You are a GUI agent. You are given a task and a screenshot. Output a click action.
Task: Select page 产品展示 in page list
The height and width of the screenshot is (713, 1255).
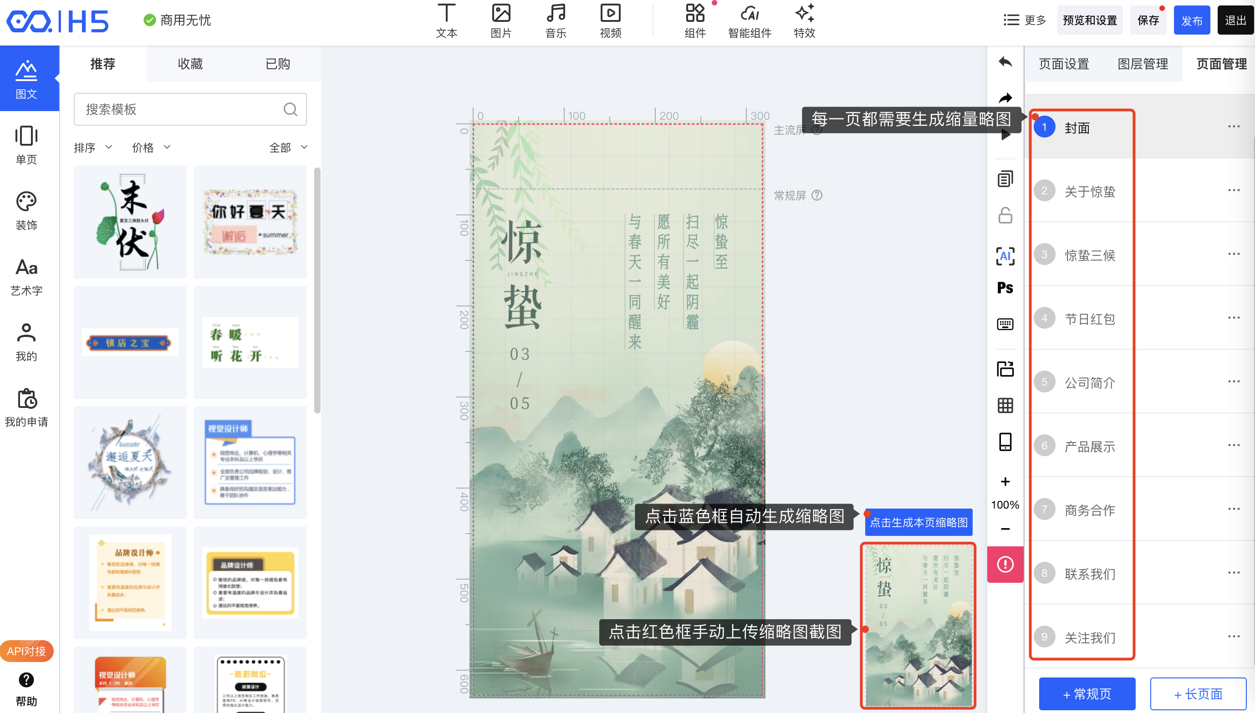click(x=1139, y=446)
